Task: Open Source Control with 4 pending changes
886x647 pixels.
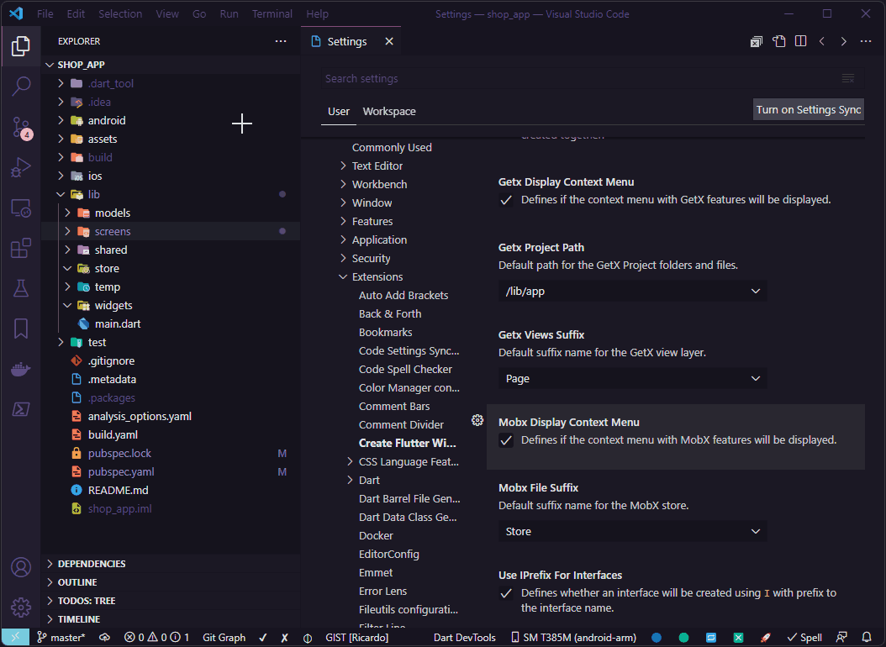Action: coord(21,128)
